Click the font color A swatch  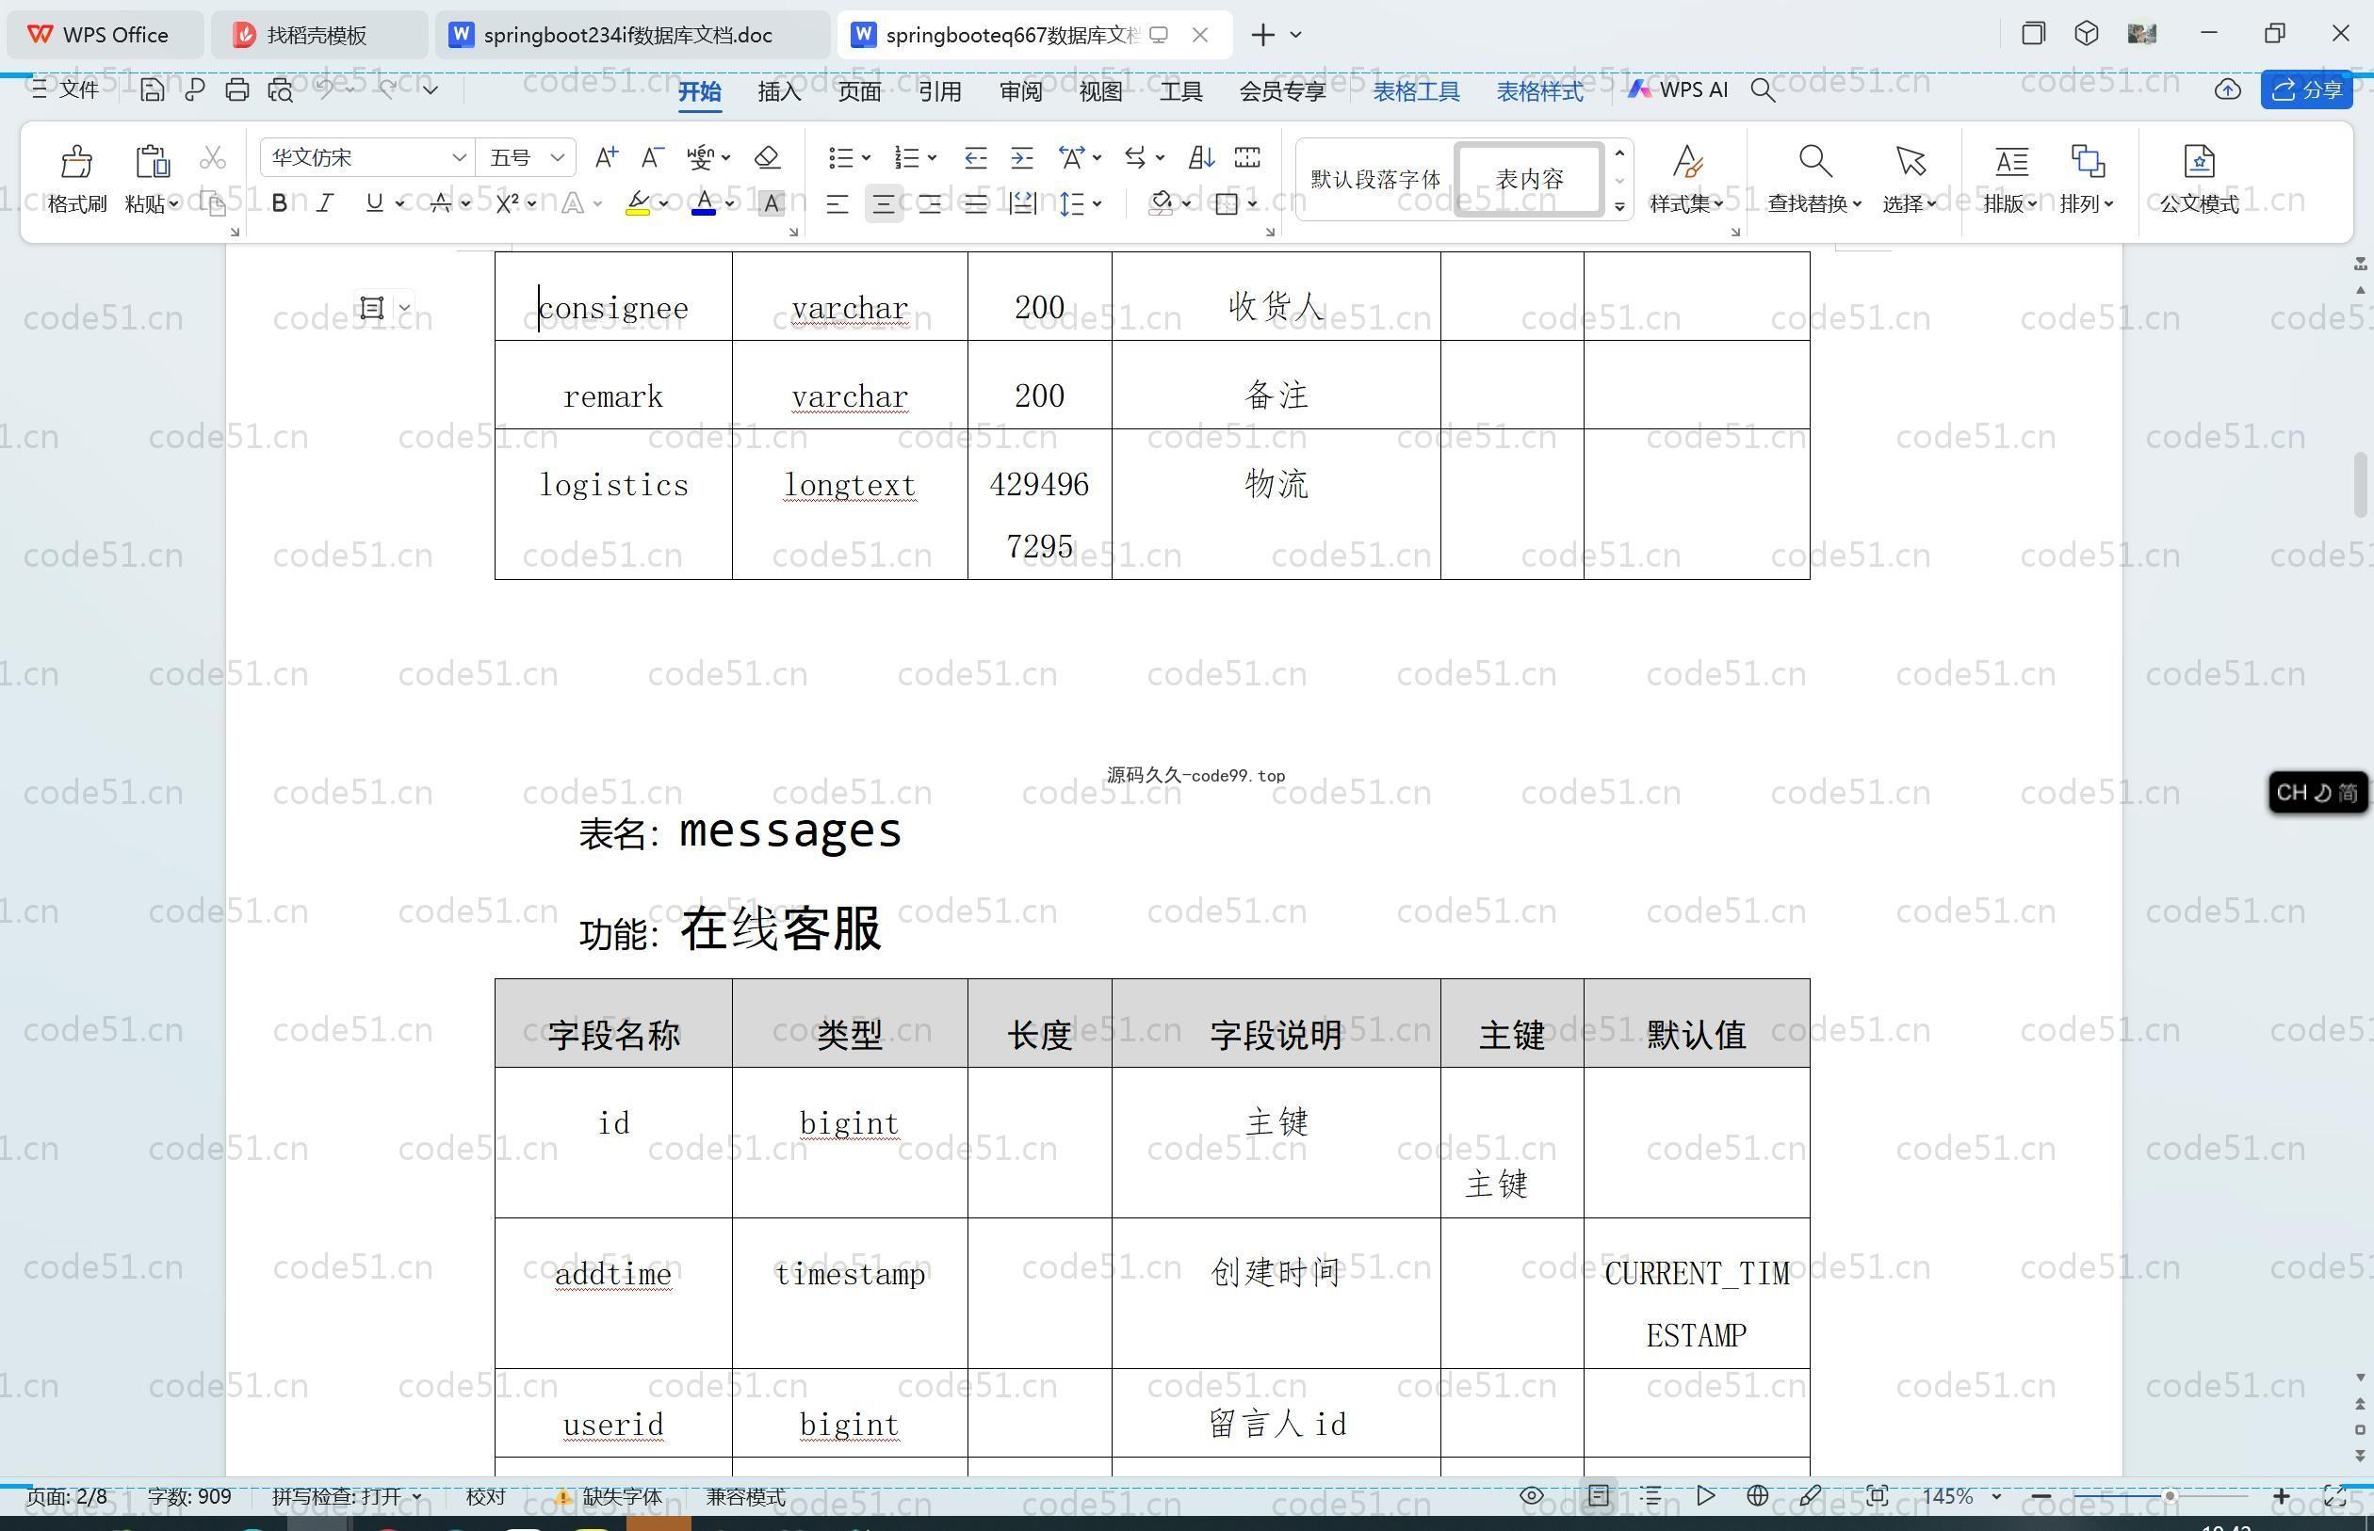click(x=703, y=203)
